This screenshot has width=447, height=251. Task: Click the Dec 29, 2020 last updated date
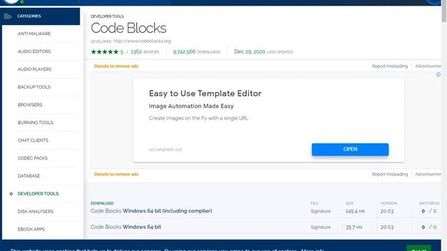[x=250, y=52]
